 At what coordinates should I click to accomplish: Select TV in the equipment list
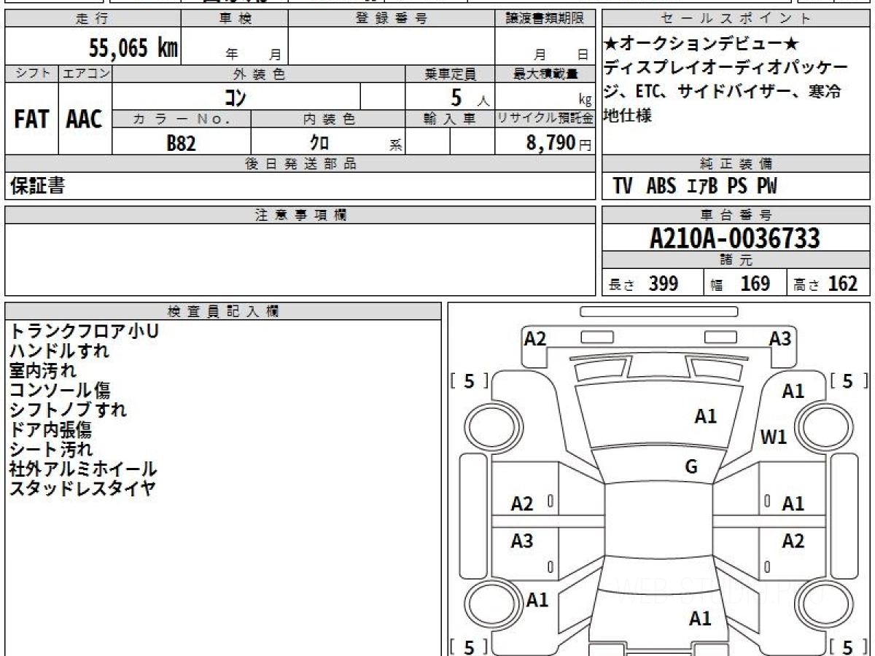click(x=623, y=186)
